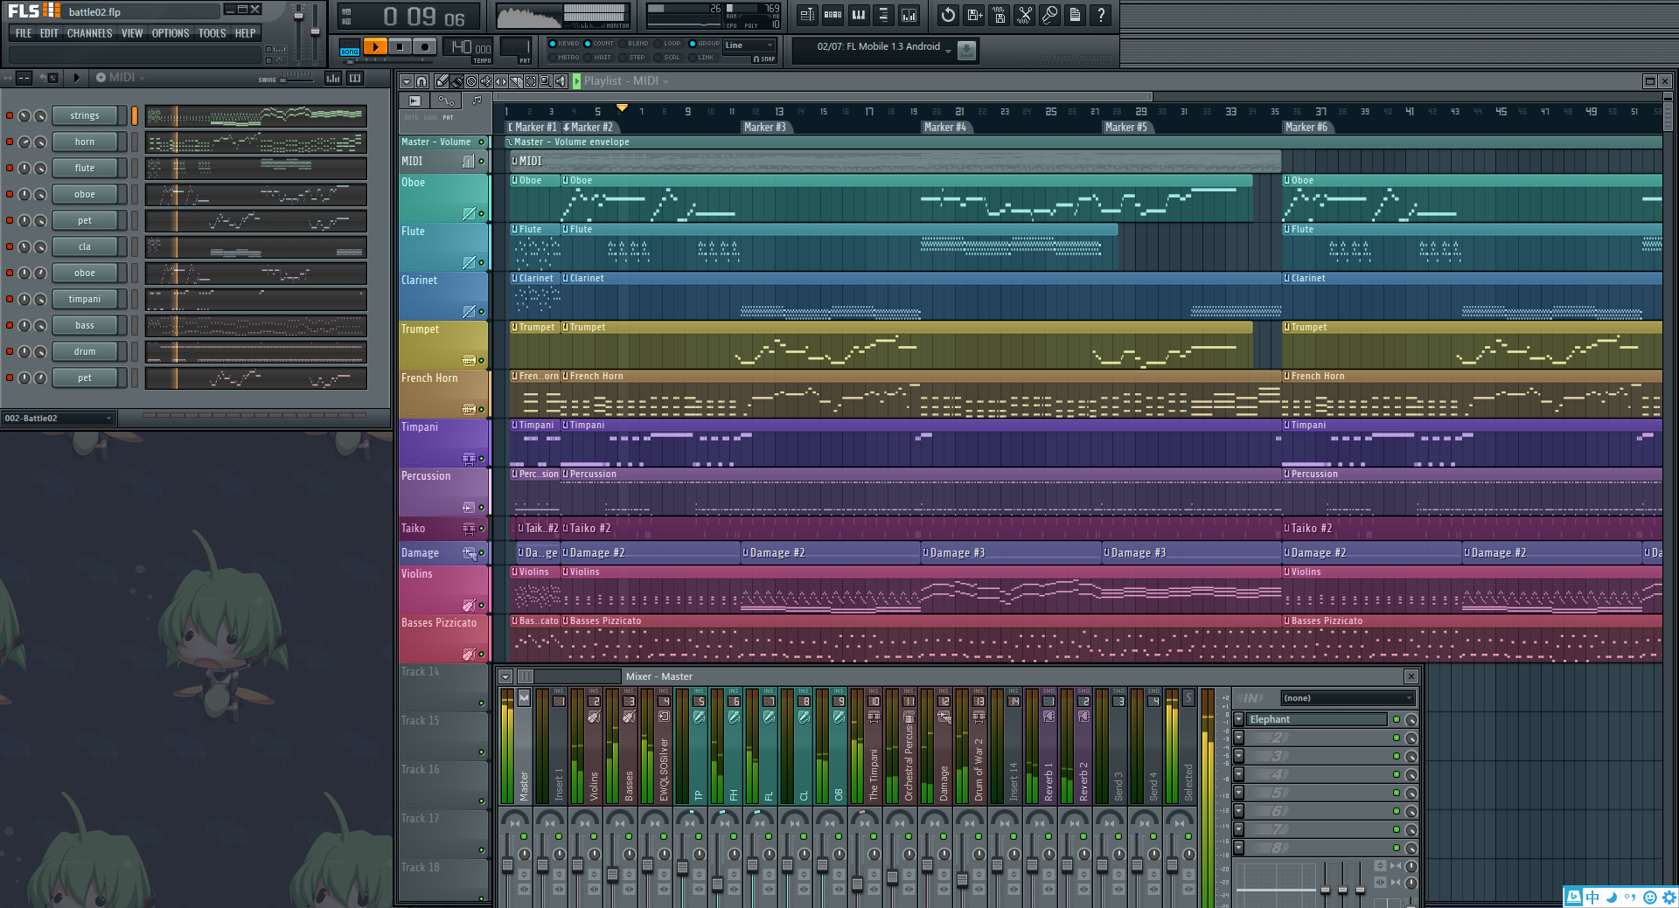Open the Piano Roll view
Viewport: 1679px width, 908px height.
click(858, 15)
